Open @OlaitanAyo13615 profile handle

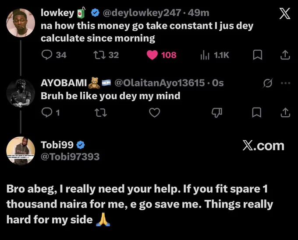coord(160,83)
